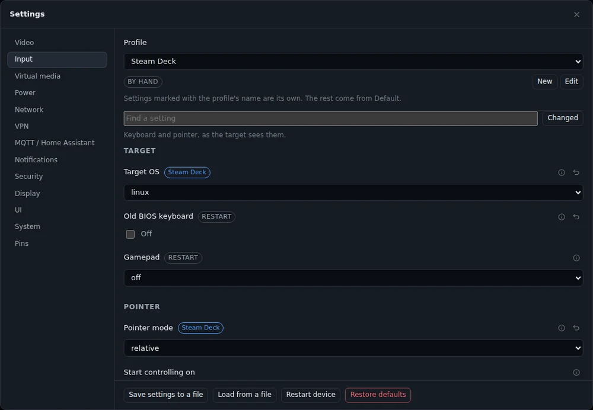593x410 pixels.
Task: Show info for Start controlling on
Action: [576, 372]
